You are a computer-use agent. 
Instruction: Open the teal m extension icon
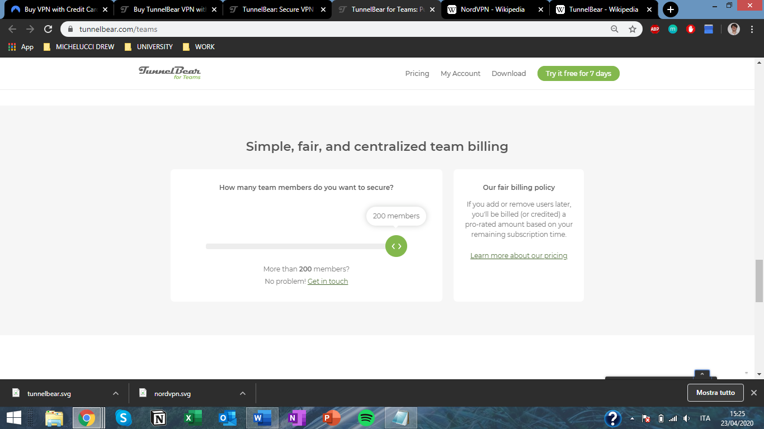click(x=673, y=29)
